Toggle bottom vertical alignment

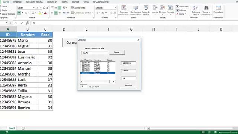[x=59, y=7]
